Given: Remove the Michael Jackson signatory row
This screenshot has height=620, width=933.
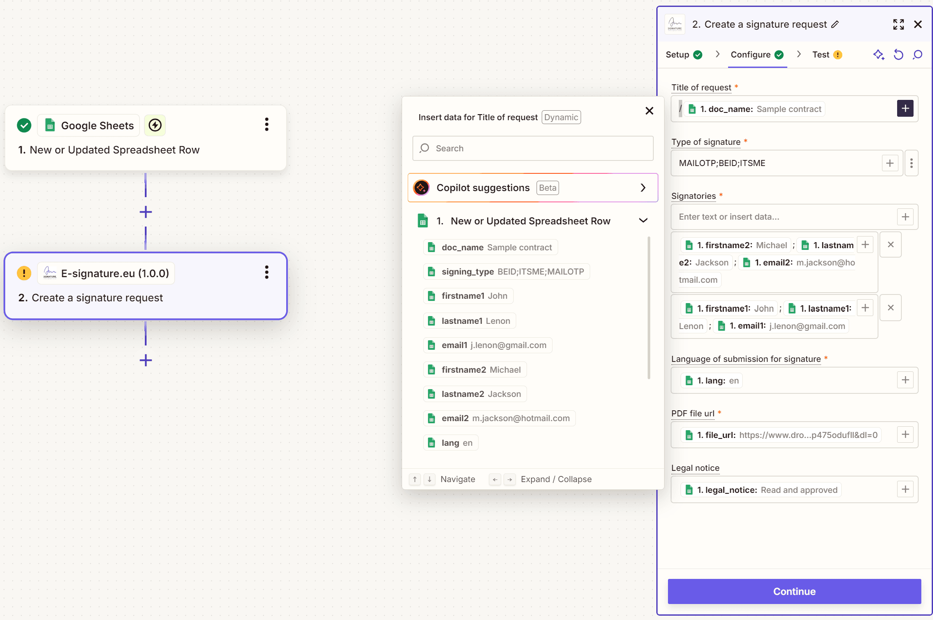Looking at the screenshot, I should pos(891,245).
